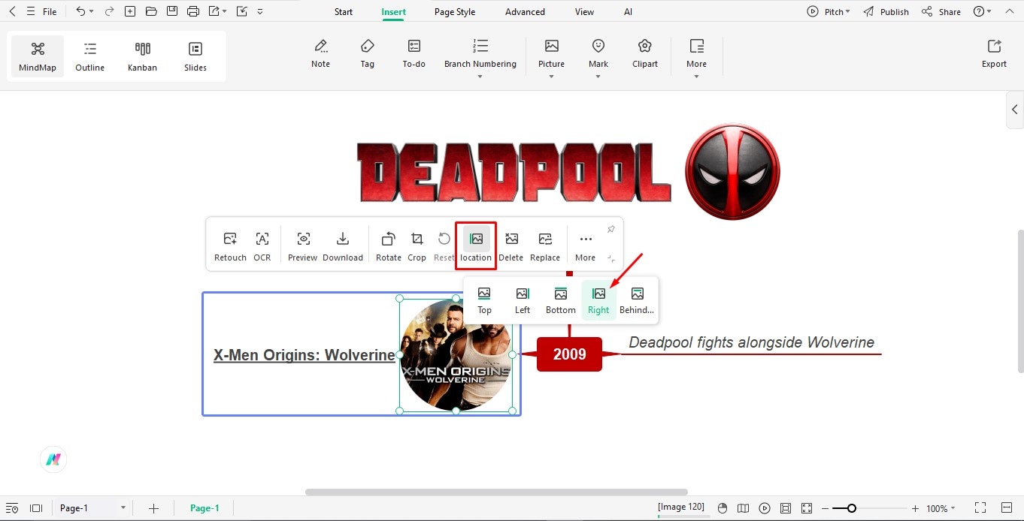Crop the selected image
Image resolution: width=1024 pixels, height=521 pixels.
[x=417, y=247]
